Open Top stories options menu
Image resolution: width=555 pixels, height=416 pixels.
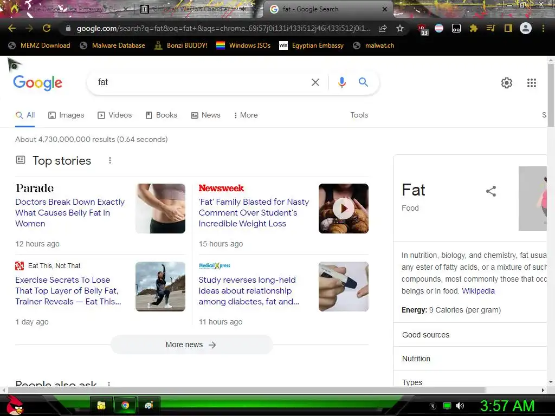pyautogui.click(x=110, y=160)
